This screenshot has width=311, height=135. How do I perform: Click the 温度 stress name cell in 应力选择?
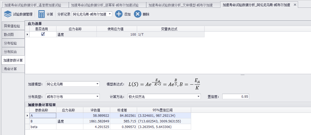coord(76,34)
